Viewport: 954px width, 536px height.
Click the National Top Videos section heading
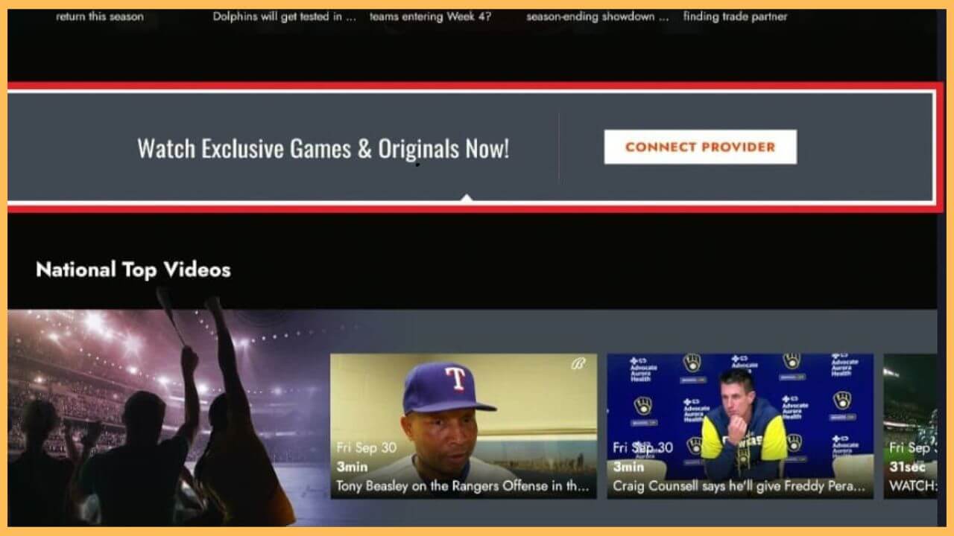[133, 269]
